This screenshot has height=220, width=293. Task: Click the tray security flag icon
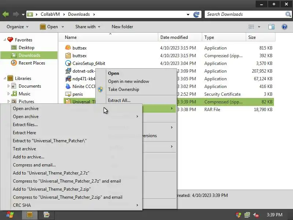coord(238,215)
